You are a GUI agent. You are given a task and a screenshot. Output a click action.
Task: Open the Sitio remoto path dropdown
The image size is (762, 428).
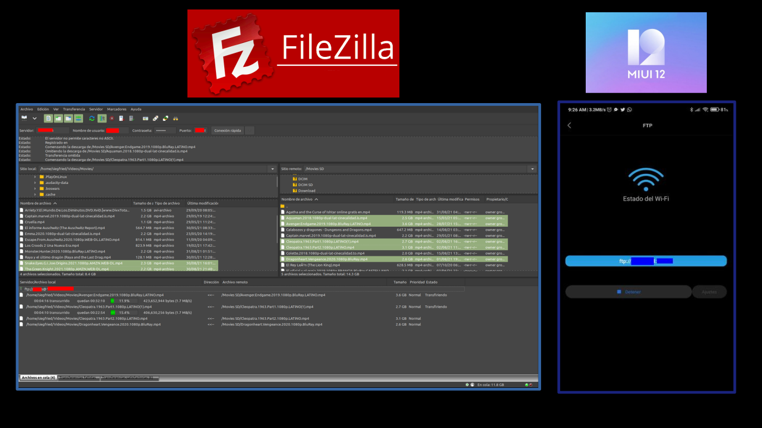(x=533, y=169)
